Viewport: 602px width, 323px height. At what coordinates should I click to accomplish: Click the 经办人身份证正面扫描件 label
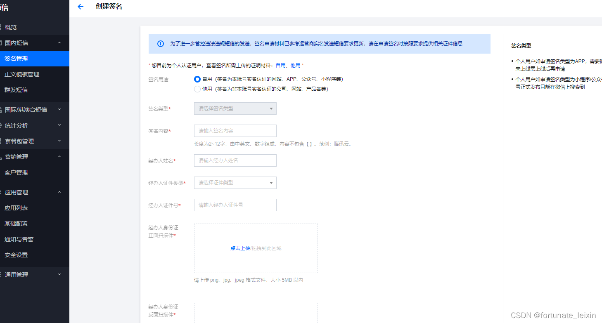(164, 231)
